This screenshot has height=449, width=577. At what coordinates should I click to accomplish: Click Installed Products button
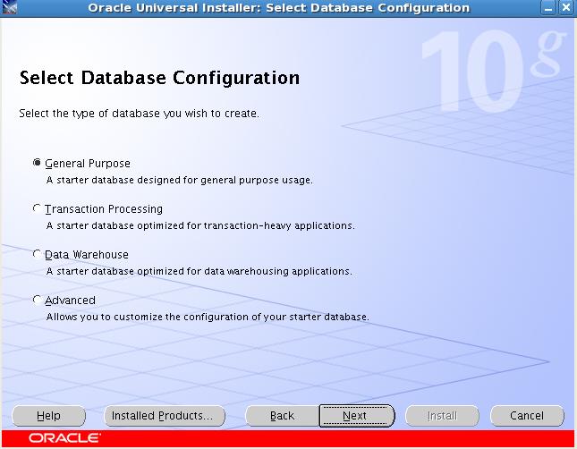tap(165, 416)
